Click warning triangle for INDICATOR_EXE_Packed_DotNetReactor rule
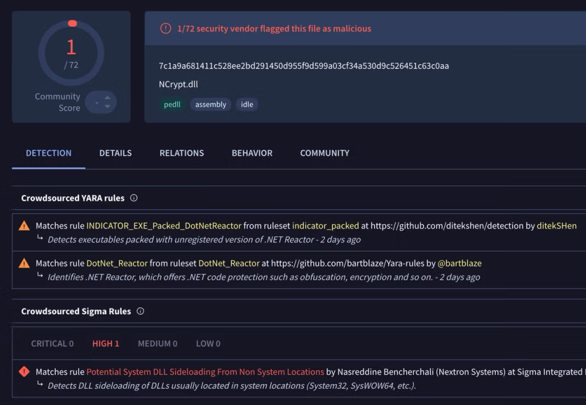 click(24, 226)
